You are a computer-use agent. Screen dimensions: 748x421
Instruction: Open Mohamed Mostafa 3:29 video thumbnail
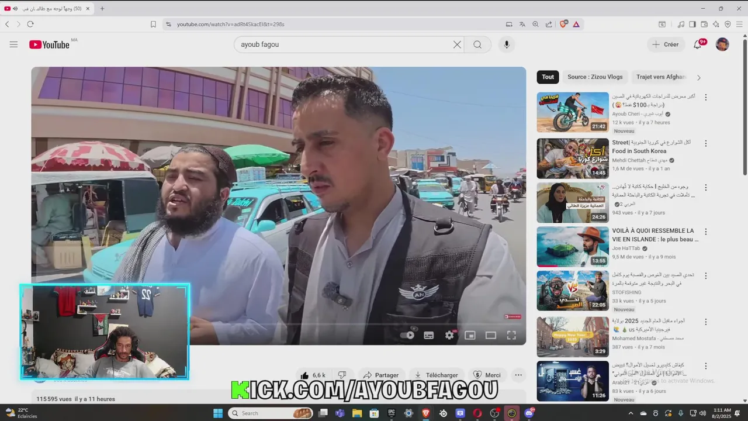pyautogui.click(x=573, y=337)
